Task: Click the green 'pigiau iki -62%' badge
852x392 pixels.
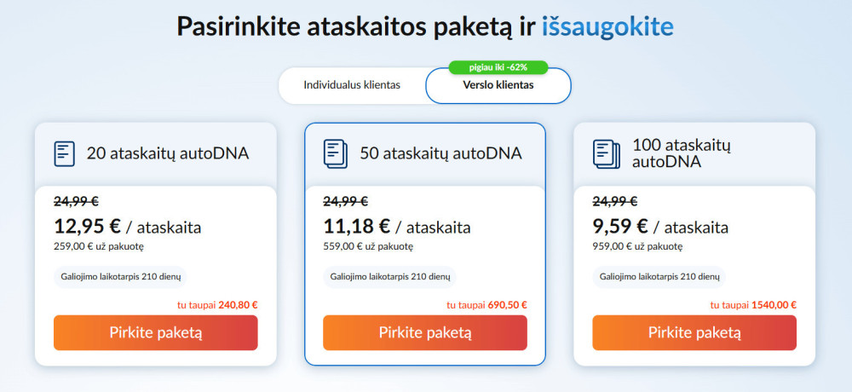Action: [498, 67]
